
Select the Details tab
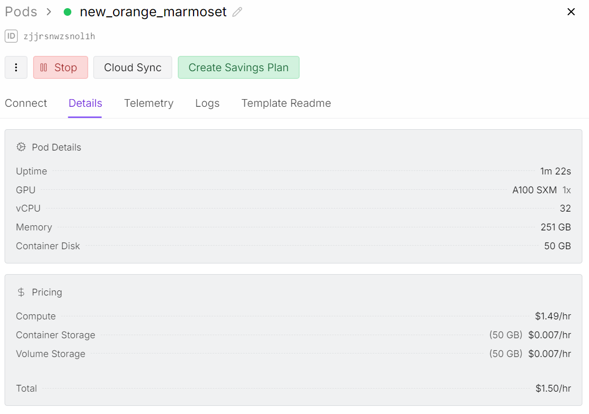pyautogui.click(x=85, y=103)
